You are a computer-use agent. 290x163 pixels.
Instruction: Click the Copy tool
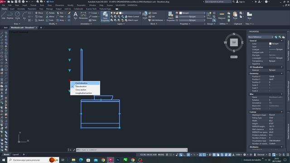pyautogui.click(x=39, y=17)
